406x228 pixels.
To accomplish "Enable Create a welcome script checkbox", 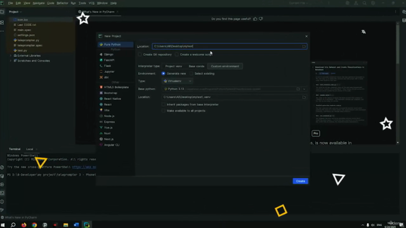I will pos(176,54).
